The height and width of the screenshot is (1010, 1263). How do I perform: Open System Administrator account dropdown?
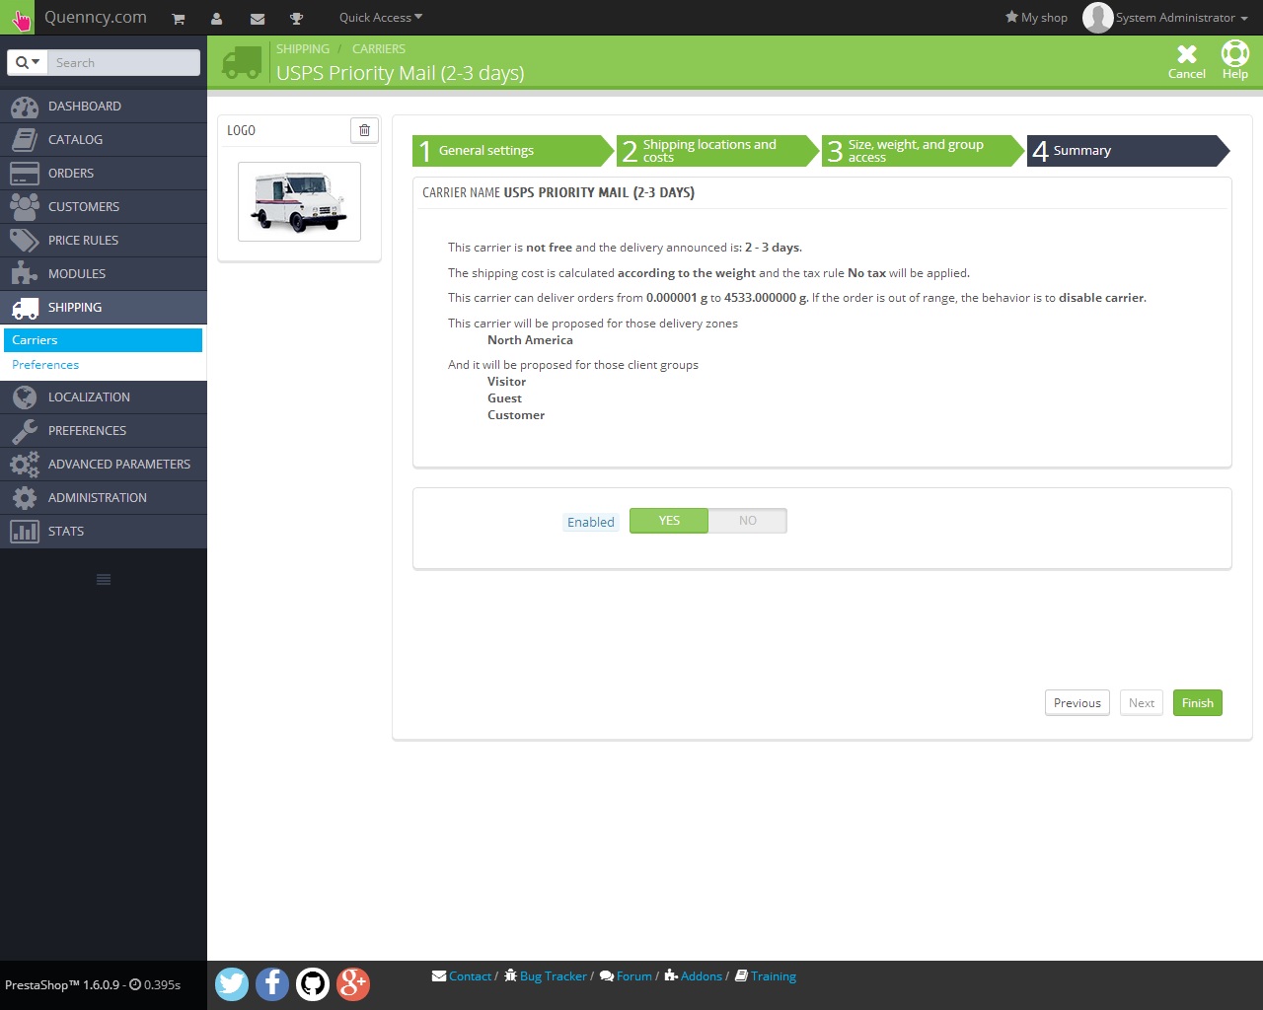(1182, 18)
